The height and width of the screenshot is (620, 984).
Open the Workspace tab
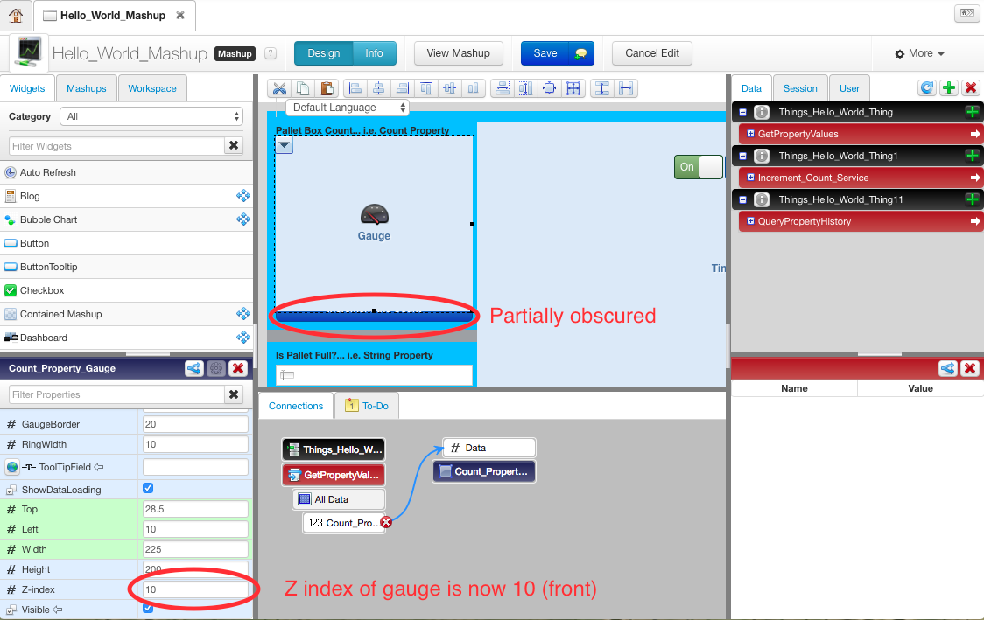tap(151, 88)
